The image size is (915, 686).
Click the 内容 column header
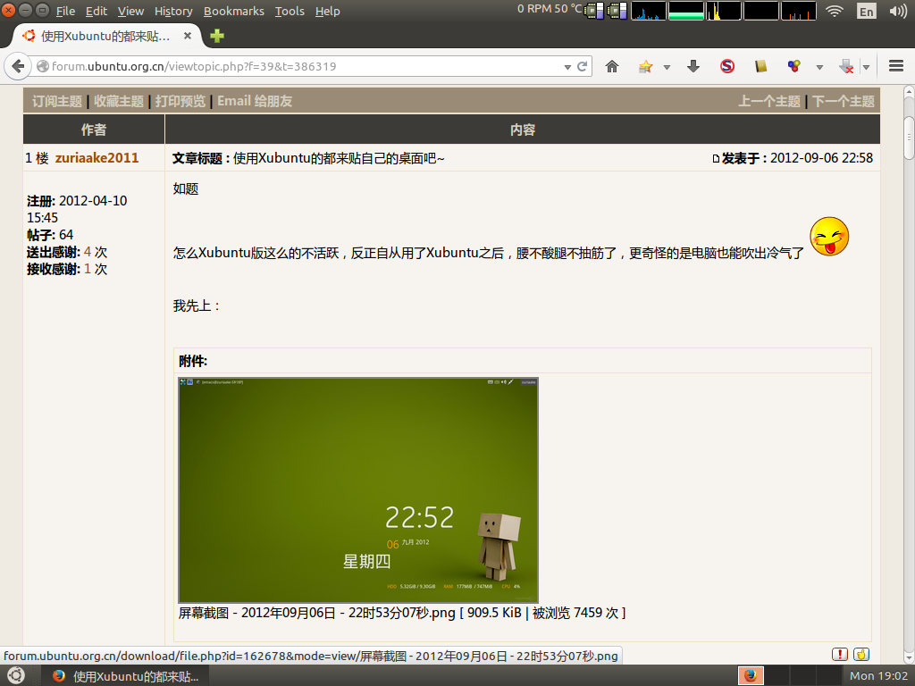tap(523, 130)
